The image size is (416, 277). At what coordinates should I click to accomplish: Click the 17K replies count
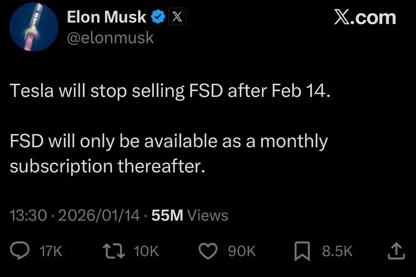click(51, 251)
